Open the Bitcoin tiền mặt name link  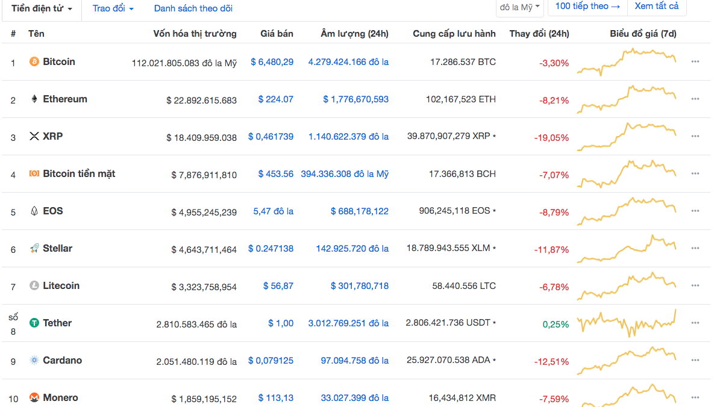79,173
